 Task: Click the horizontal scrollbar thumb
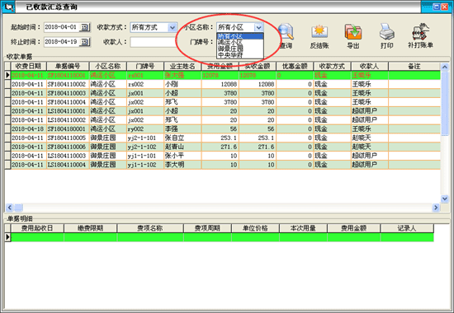click(19, 208)
